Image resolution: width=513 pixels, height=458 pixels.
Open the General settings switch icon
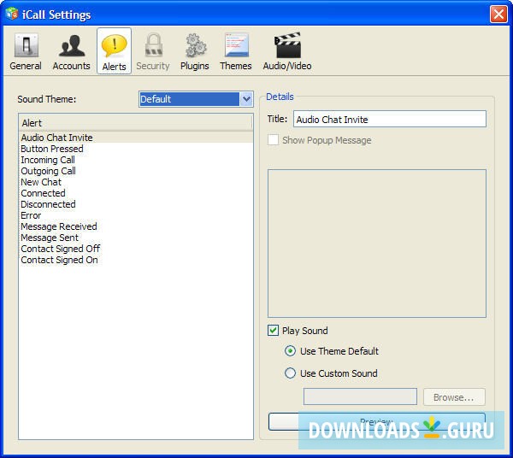[26, 44]
